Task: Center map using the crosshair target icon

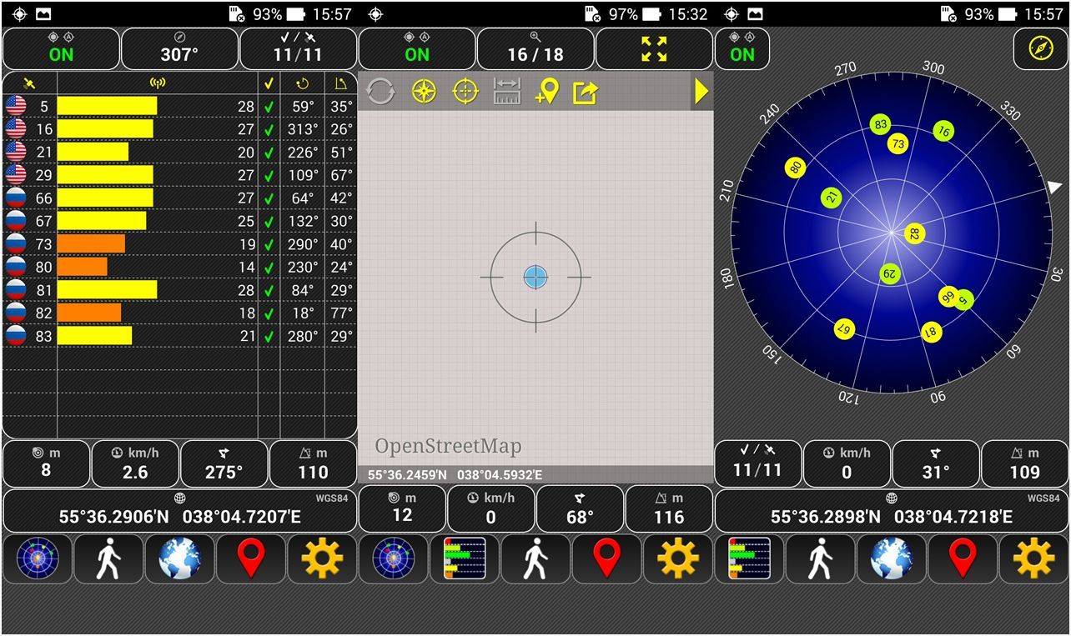Action: [465, 91]
